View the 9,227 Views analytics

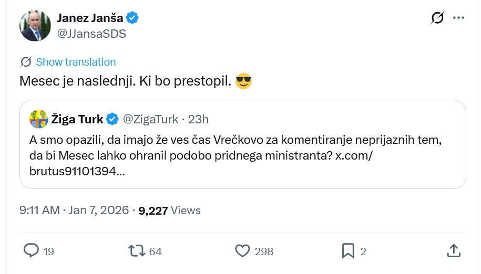tap(170, 210)
